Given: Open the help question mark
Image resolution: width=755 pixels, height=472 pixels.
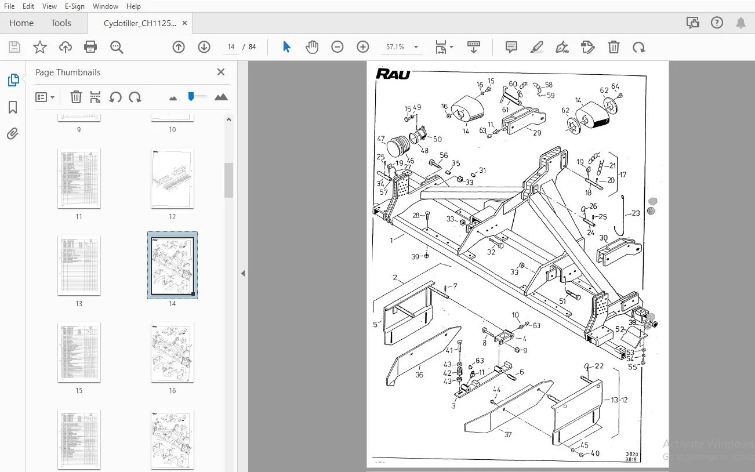Looking at the screenshot, I should [717, 23].
